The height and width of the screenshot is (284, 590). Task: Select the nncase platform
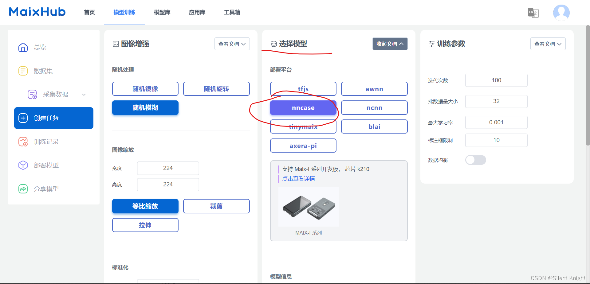(303, 108)
